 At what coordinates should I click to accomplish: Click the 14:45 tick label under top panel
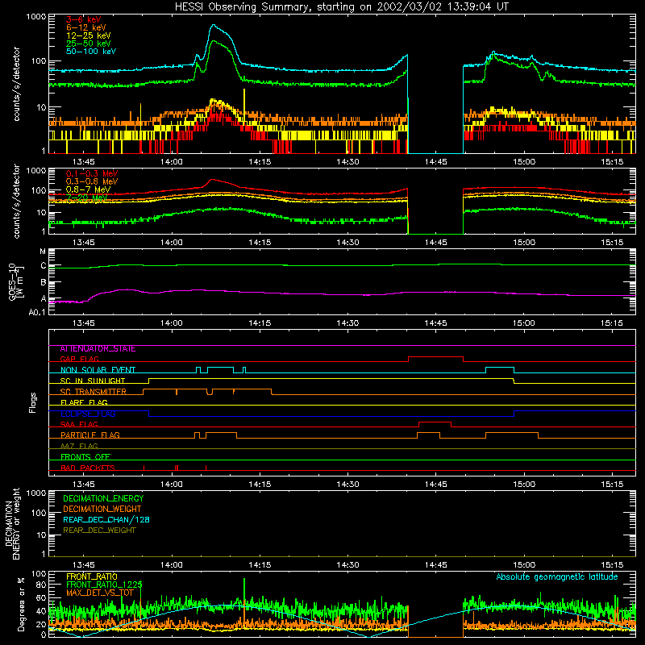435,162
